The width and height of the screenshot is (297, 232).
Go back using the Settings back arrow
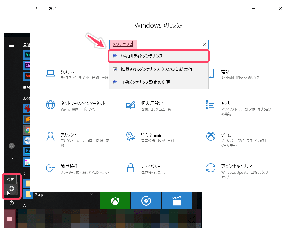click(37, 8)
